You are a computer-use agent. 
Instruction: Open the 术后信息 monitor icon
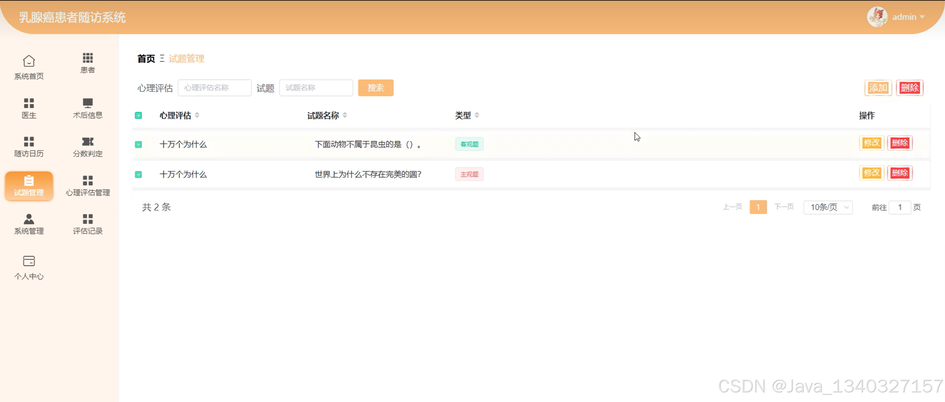coord(88,103)
